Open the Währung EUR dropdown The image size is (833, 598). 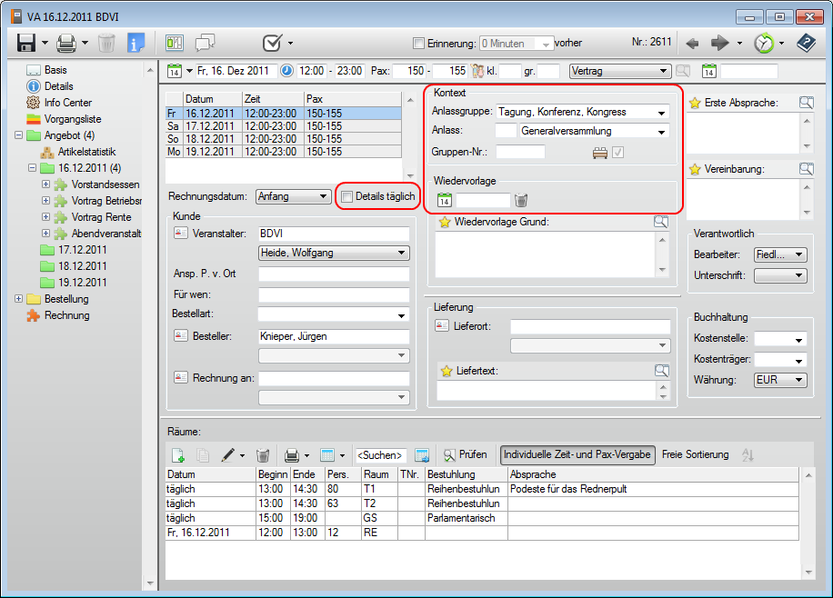coord(799,381)
